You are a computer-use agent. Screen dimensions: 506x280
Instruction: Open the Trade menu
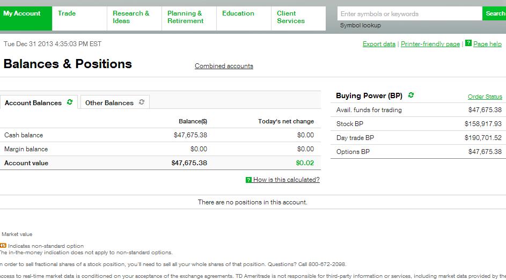pyautogui.click(x=67, y=13)
